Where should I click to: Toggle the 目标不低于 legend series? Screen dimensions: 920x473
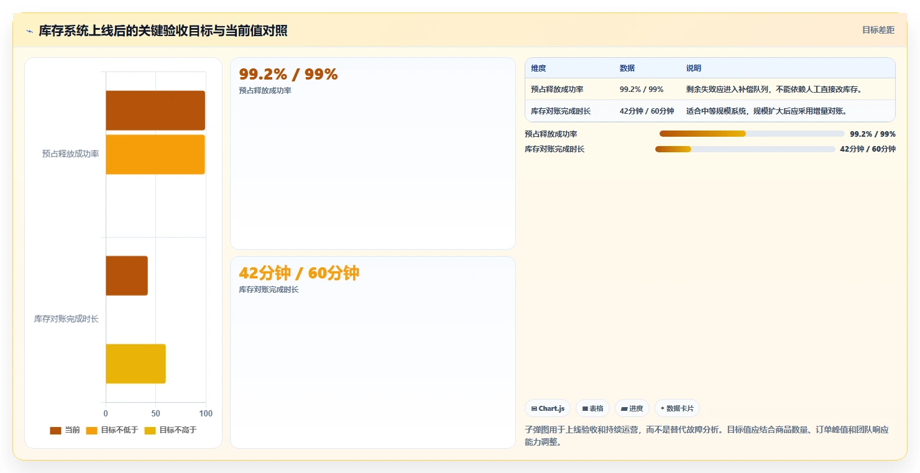[112, 430]
